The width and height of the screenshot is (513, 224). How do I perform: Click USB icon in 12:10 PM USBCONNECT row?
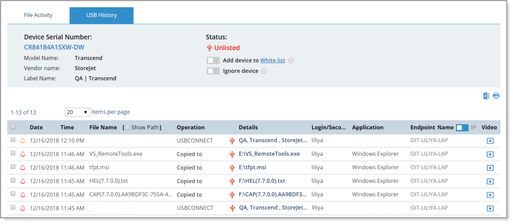coord(232,140)
